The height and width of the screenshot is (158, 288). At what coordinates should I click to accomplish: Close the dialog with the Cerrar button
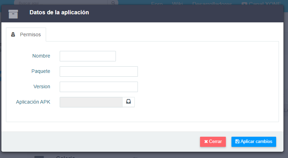213,142
